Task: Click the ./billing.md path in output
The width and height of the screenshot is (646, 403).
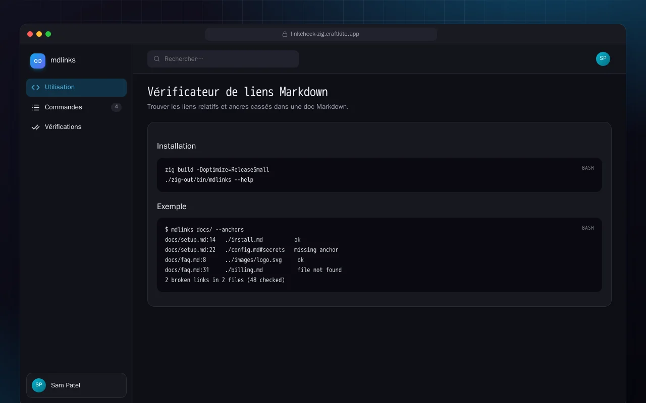Action: (244, 270)
